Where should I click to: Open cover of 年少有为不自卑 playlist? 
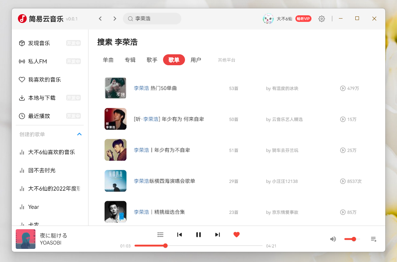pos(116,150)
